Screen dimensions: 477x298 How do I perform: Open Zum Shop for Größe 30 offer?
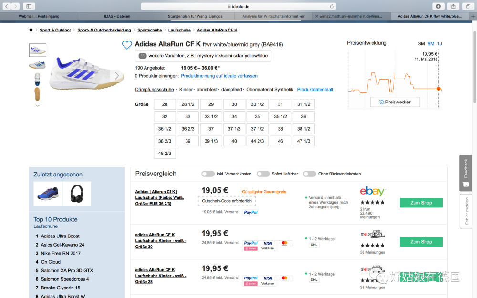[421, 242]
